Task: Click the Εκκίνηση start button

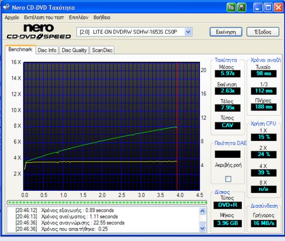Action: tap(226, 32)
